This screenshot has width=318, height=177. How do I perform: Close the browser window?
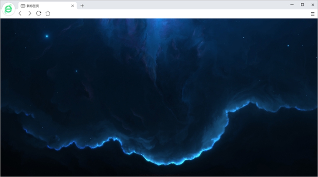point(313,5)
